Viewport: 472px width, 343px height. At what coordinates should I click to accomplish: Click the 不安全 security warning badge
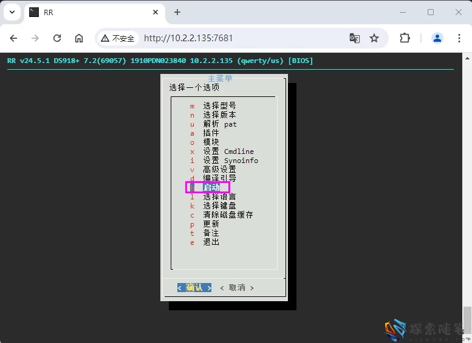(x=118, y=38)
